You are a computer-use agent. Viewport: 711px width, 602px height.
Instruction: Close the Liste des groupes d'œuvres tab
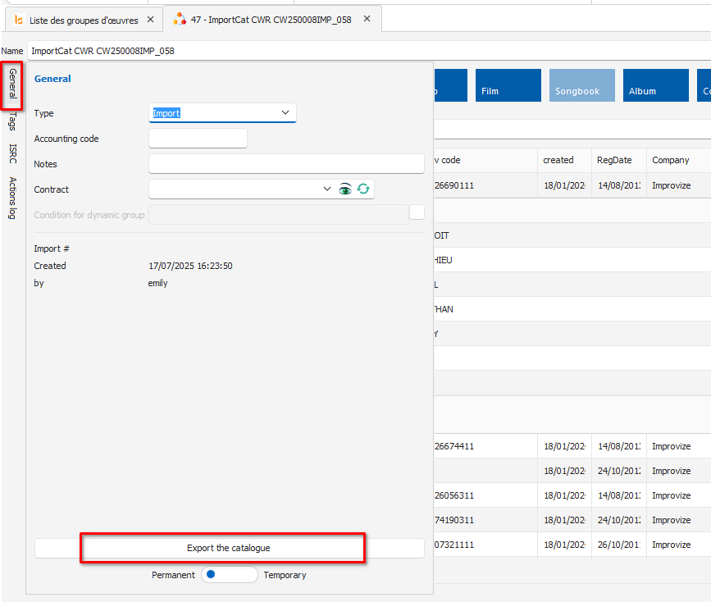pos(148,20)
